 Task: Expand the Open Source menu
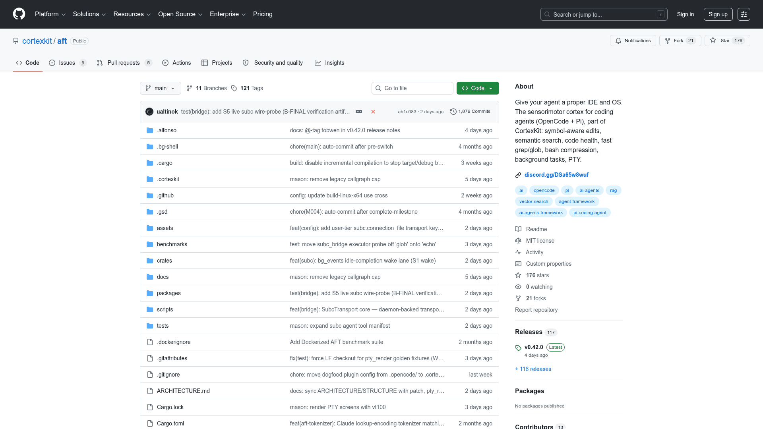click(180, 14)
